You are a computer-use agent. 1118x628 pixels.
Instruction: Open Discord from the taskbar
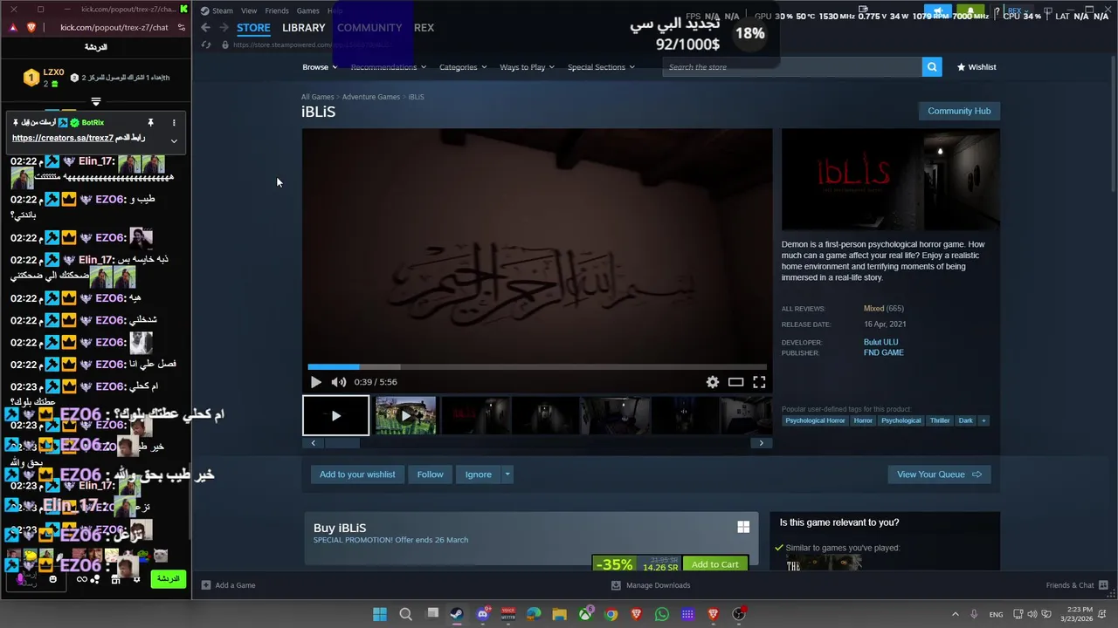483,614
